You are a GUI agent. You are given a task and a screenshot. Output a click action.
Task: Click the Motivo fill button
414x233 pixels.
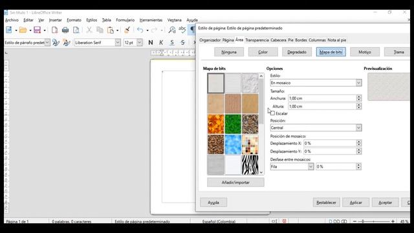coord(365,52)
